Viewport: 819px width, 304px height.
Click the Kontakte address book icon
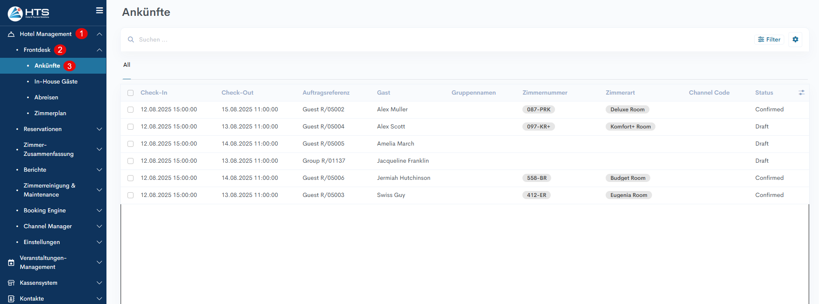tap(11, 299)
